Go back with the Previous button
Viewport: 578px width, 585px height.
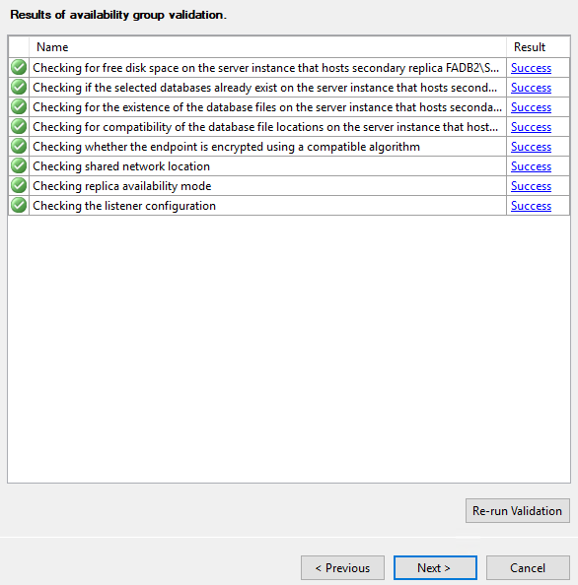[342, 568]
